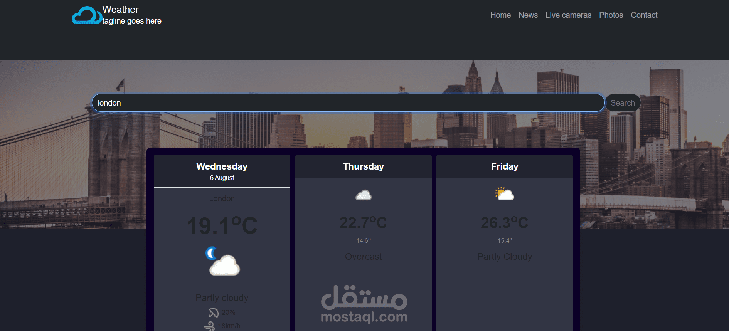Click the 22.7°C temperature on Thursday
Screen dimensions: 729x331
click(x=363, y=223)
